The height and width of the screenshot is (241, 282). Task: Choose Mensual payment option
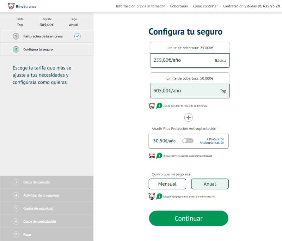(x=167, y=184)
